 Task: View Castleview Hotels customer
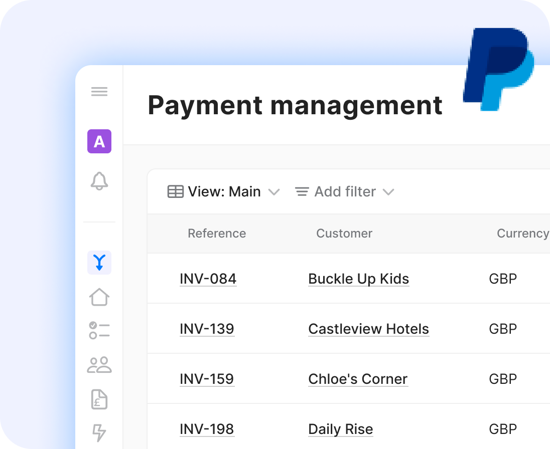(368, 329)
